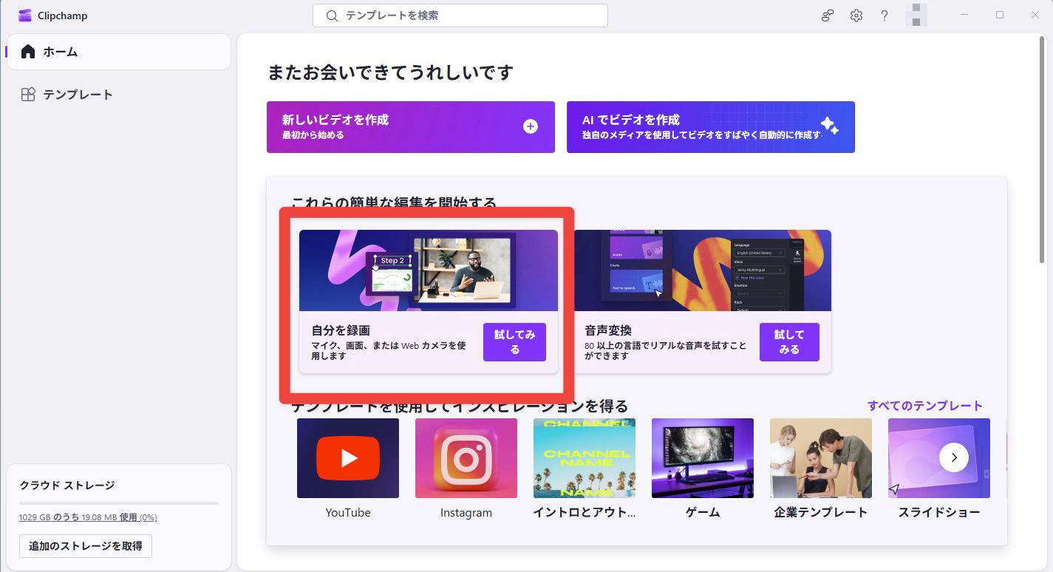Screen dimensions: 1053x572
Task: Click the storage usage link text
Action: (88, 517)
